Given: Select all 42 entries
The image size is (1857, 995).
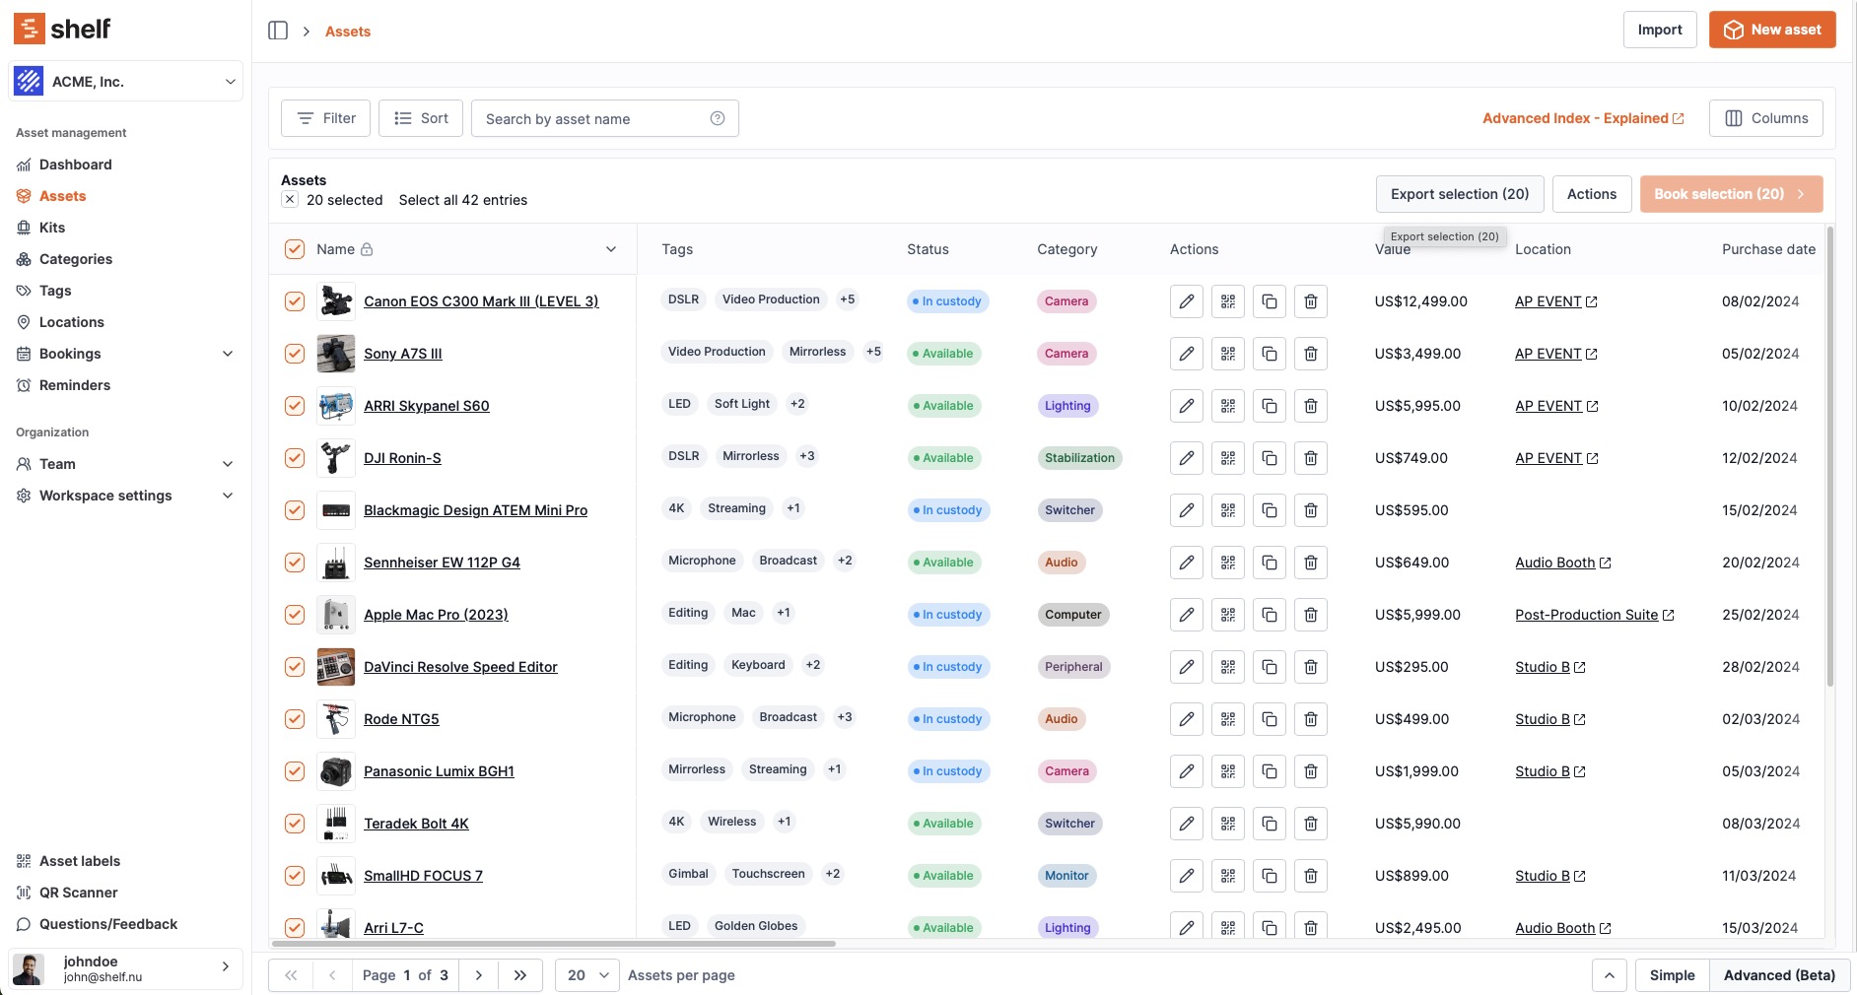Looking at the screenshot, I should point(463,200).
